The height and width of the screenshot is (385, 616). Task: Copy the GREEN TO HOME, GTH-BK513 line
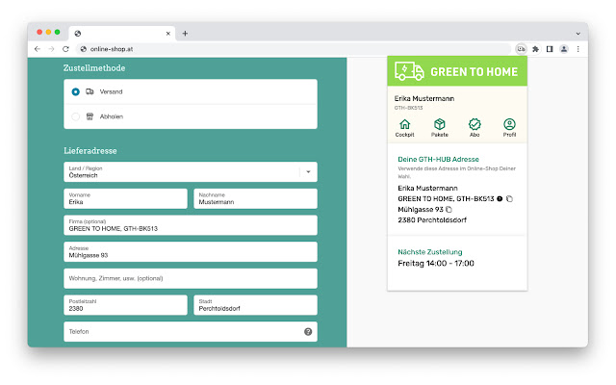[x=509, y=199]
